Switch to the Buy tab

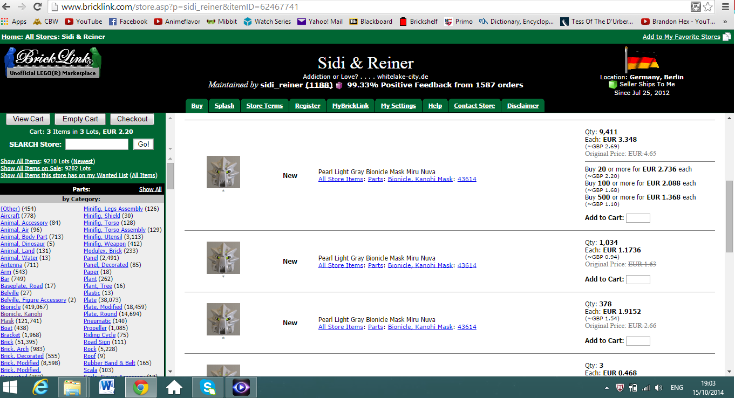click(197, 106)
